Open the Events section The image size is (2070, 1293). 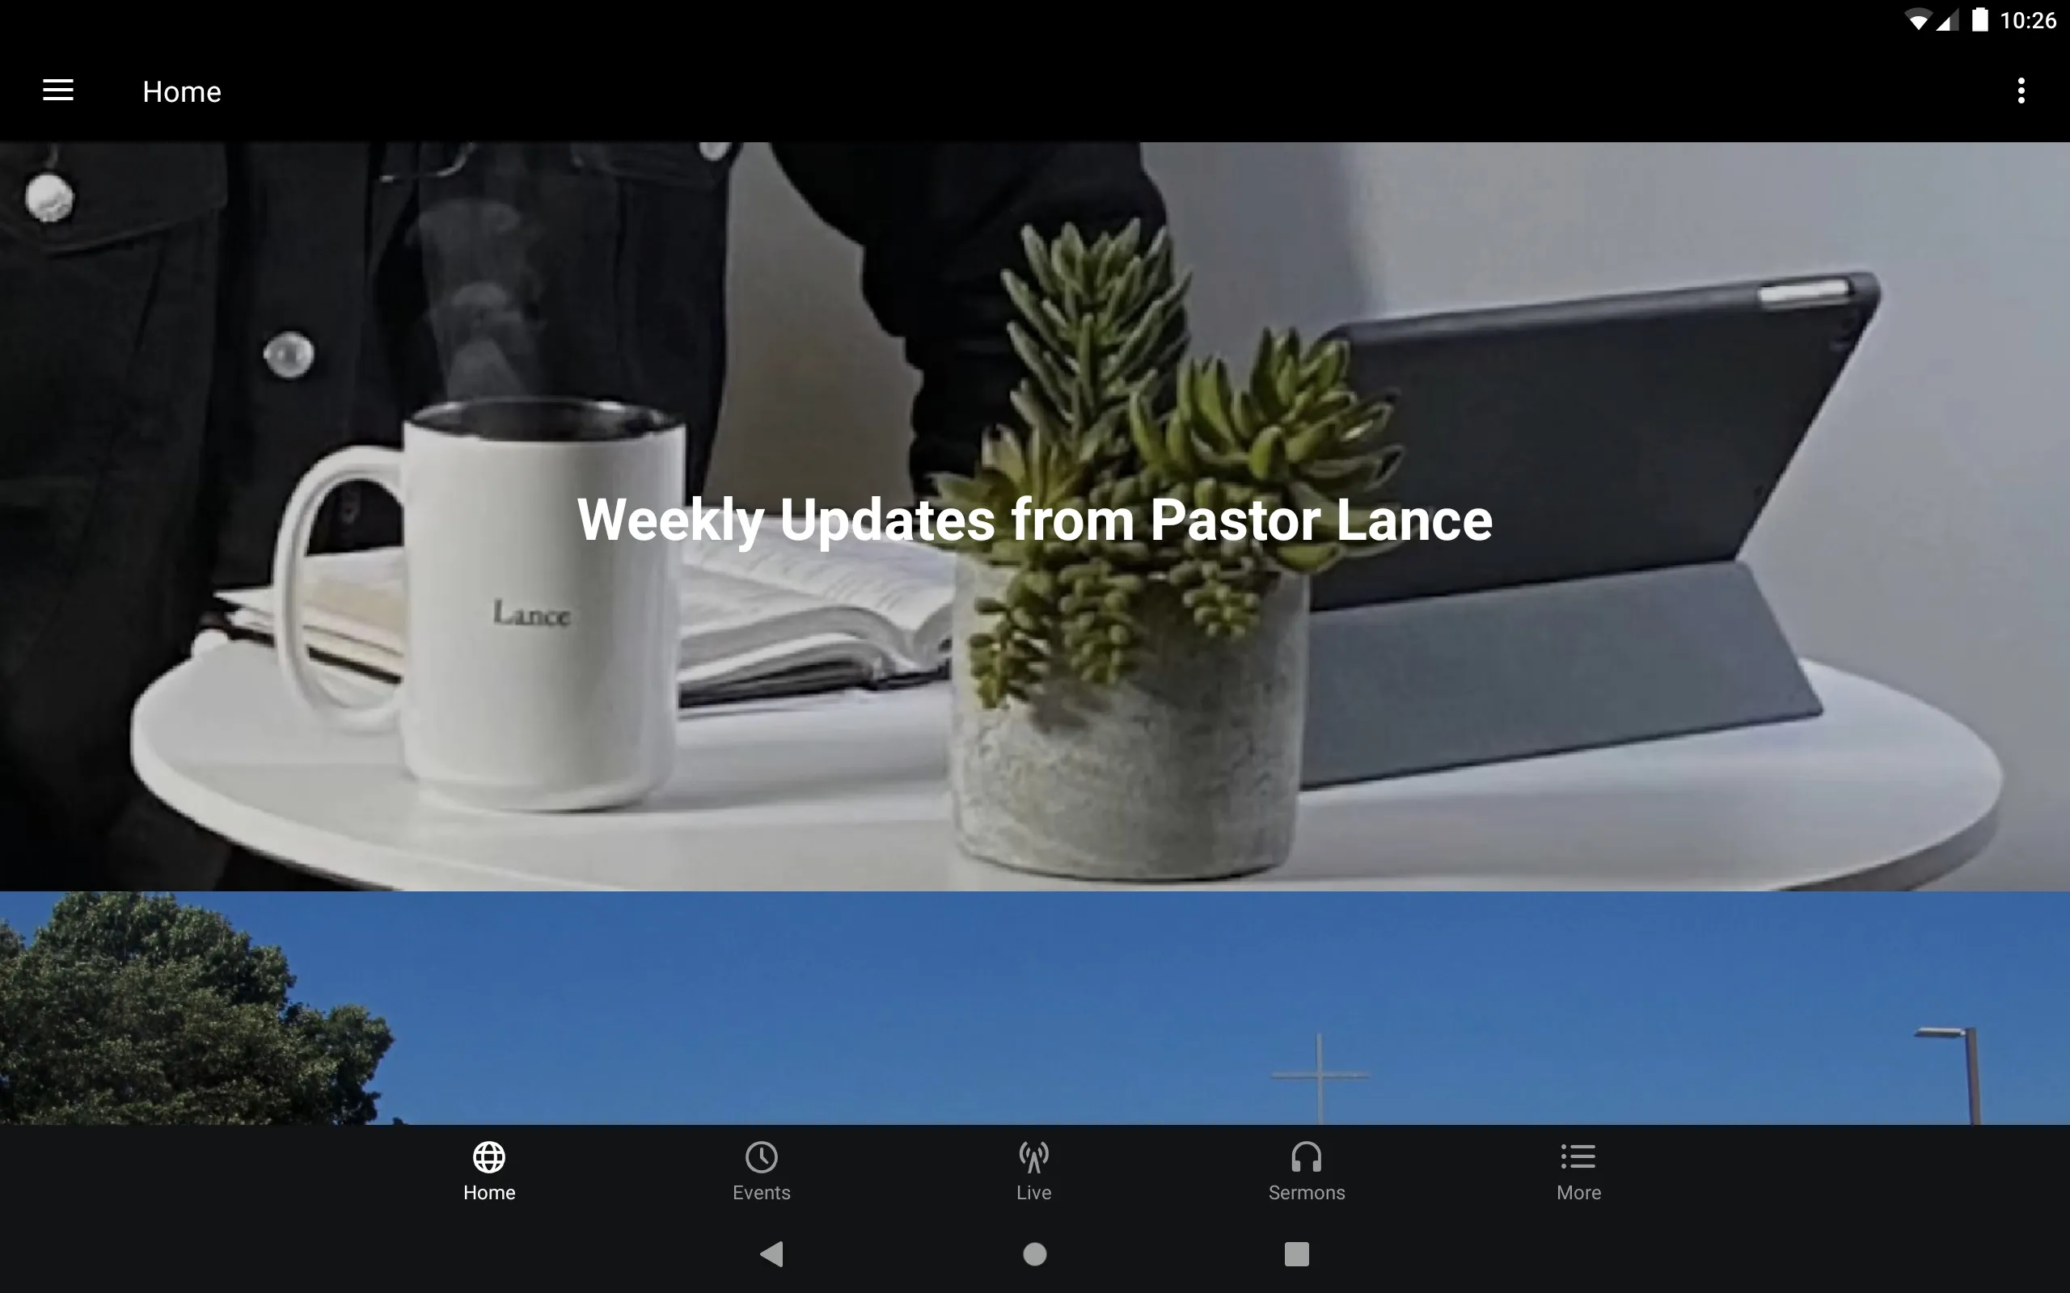coord(762,1171)
